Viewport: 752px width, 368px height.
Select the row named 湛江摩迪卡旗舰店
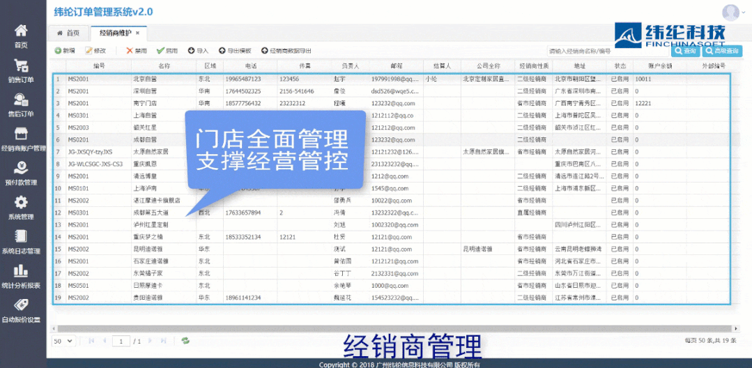click(x=392, y=201)
